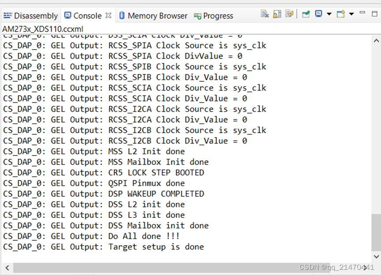
Task: Maximize the Console view
Action: (x=375, y=14)
